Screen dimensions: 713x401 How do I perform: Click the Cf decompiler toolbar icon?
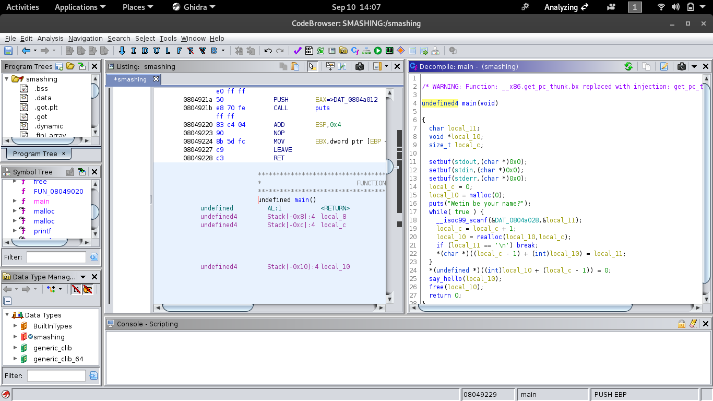(x=355, y=51)
